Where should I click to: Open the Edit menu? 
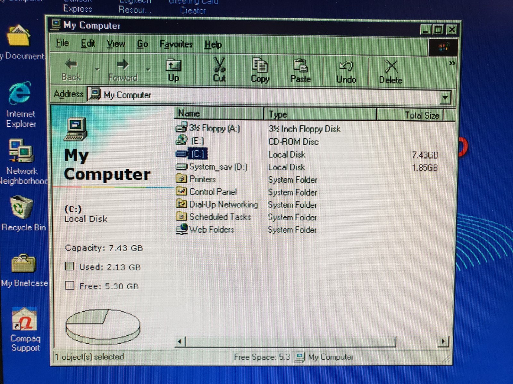coord(88,43)
